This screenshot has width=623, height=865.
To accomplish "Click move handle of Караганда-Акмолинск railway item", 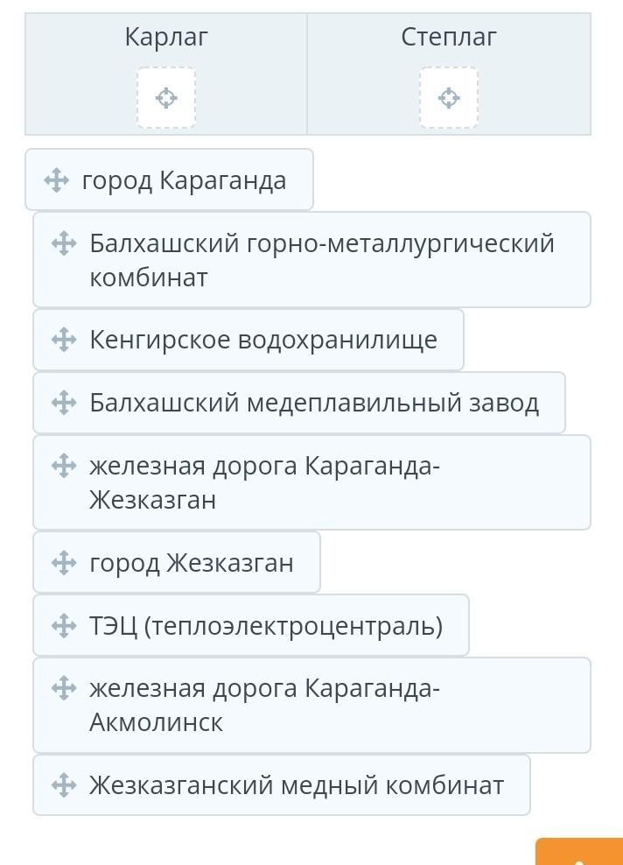I will 64,688.
